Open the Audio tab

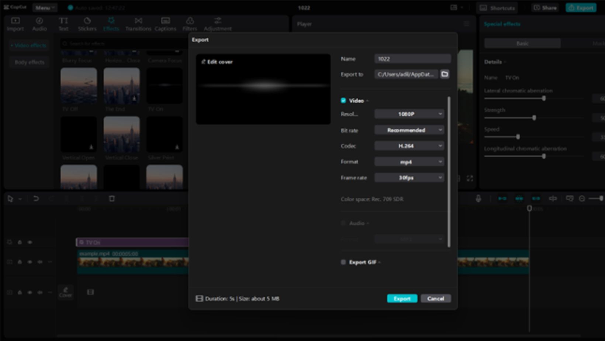point(39,24)
